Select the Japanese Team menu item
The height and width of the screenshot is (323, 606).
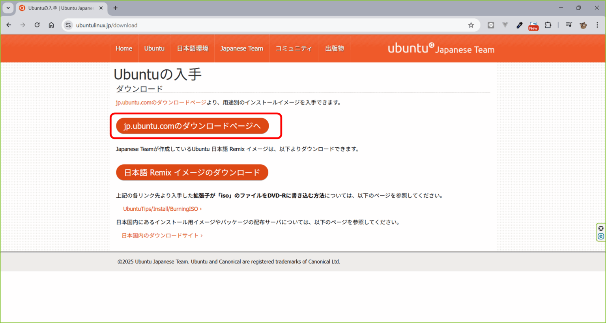(241, 48)
